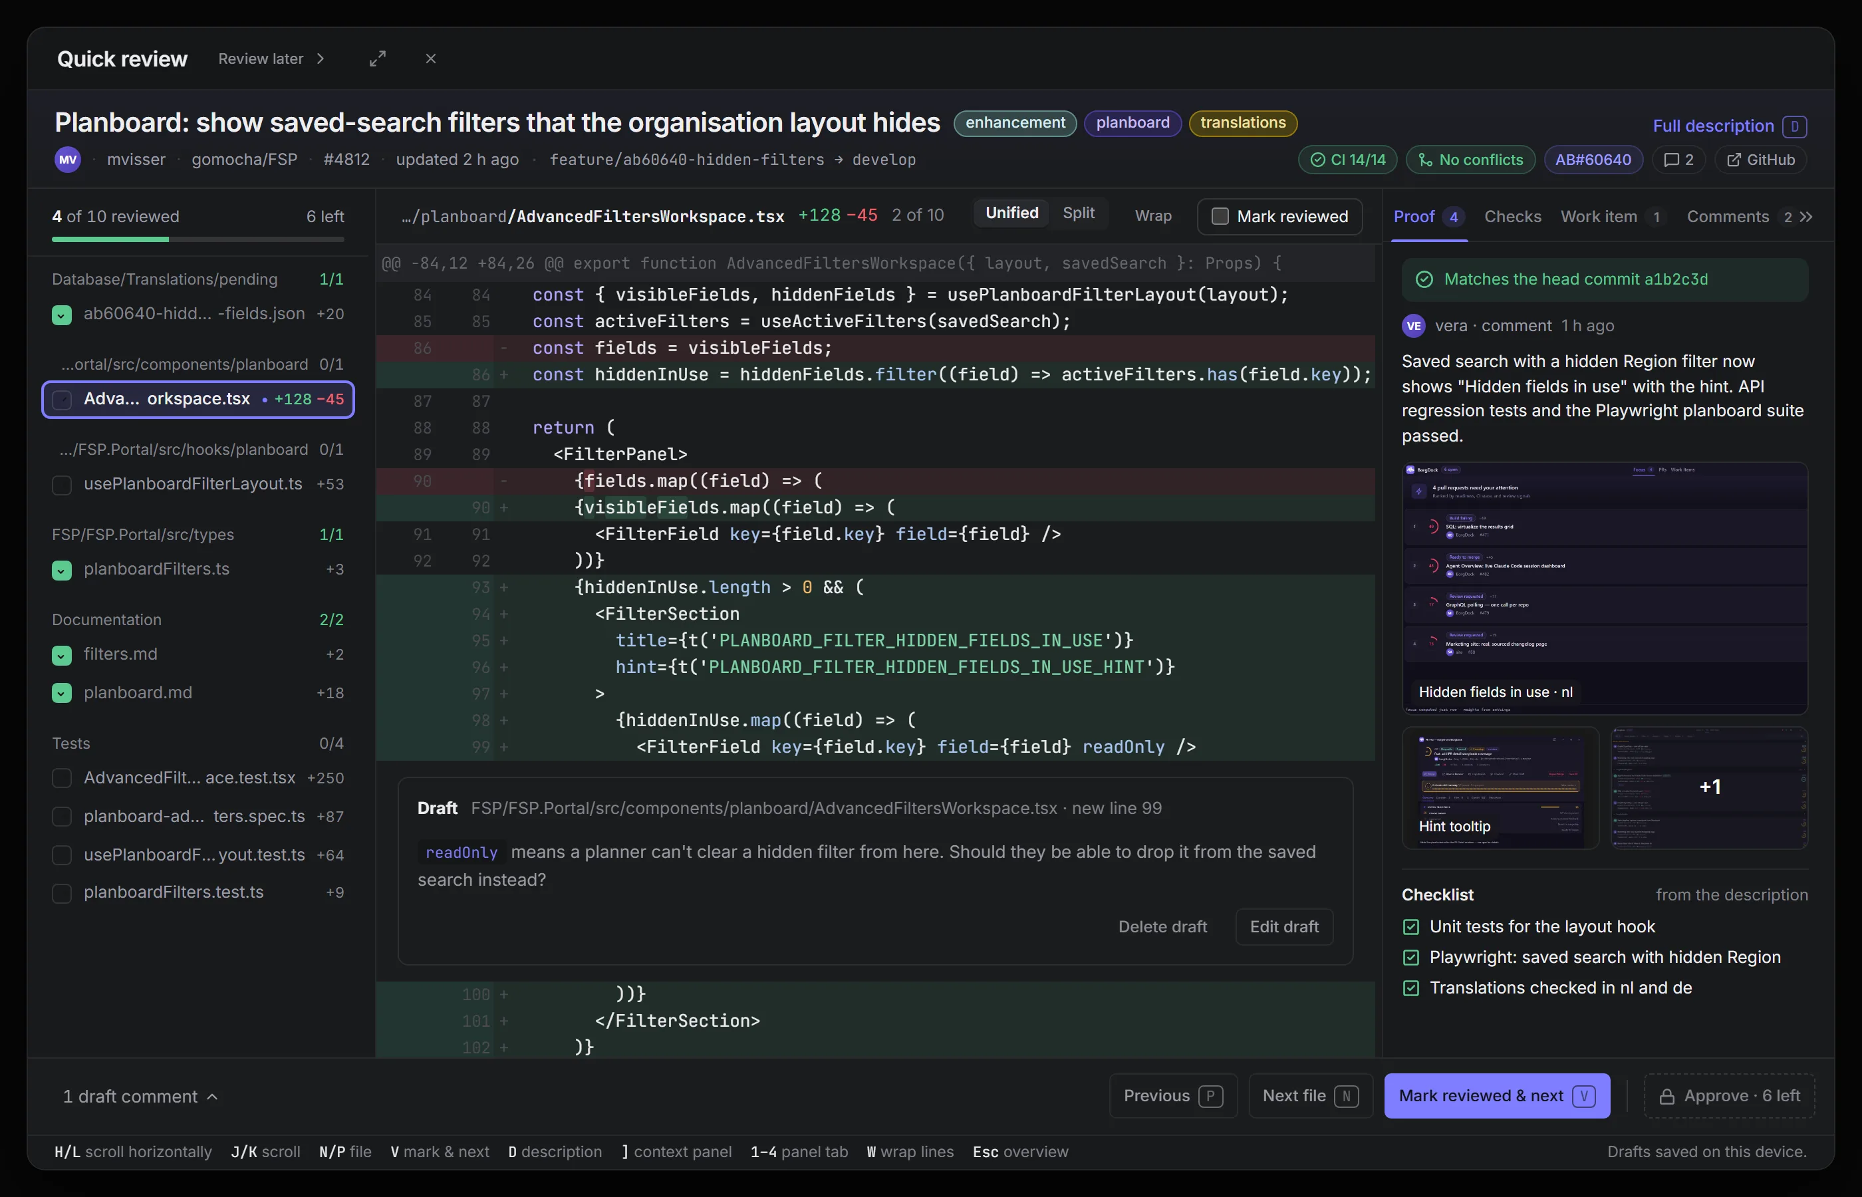The image size is (1862, 1197).
Task: Click the No conflicts merge badge
Action: click(1470, 160)
